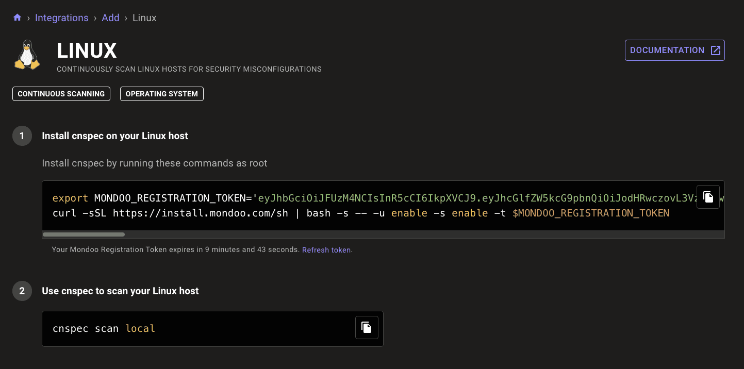Viewport: 744px width, 369px height.
Task: Click the copy icon for the install command
Action: pos(708,197)
